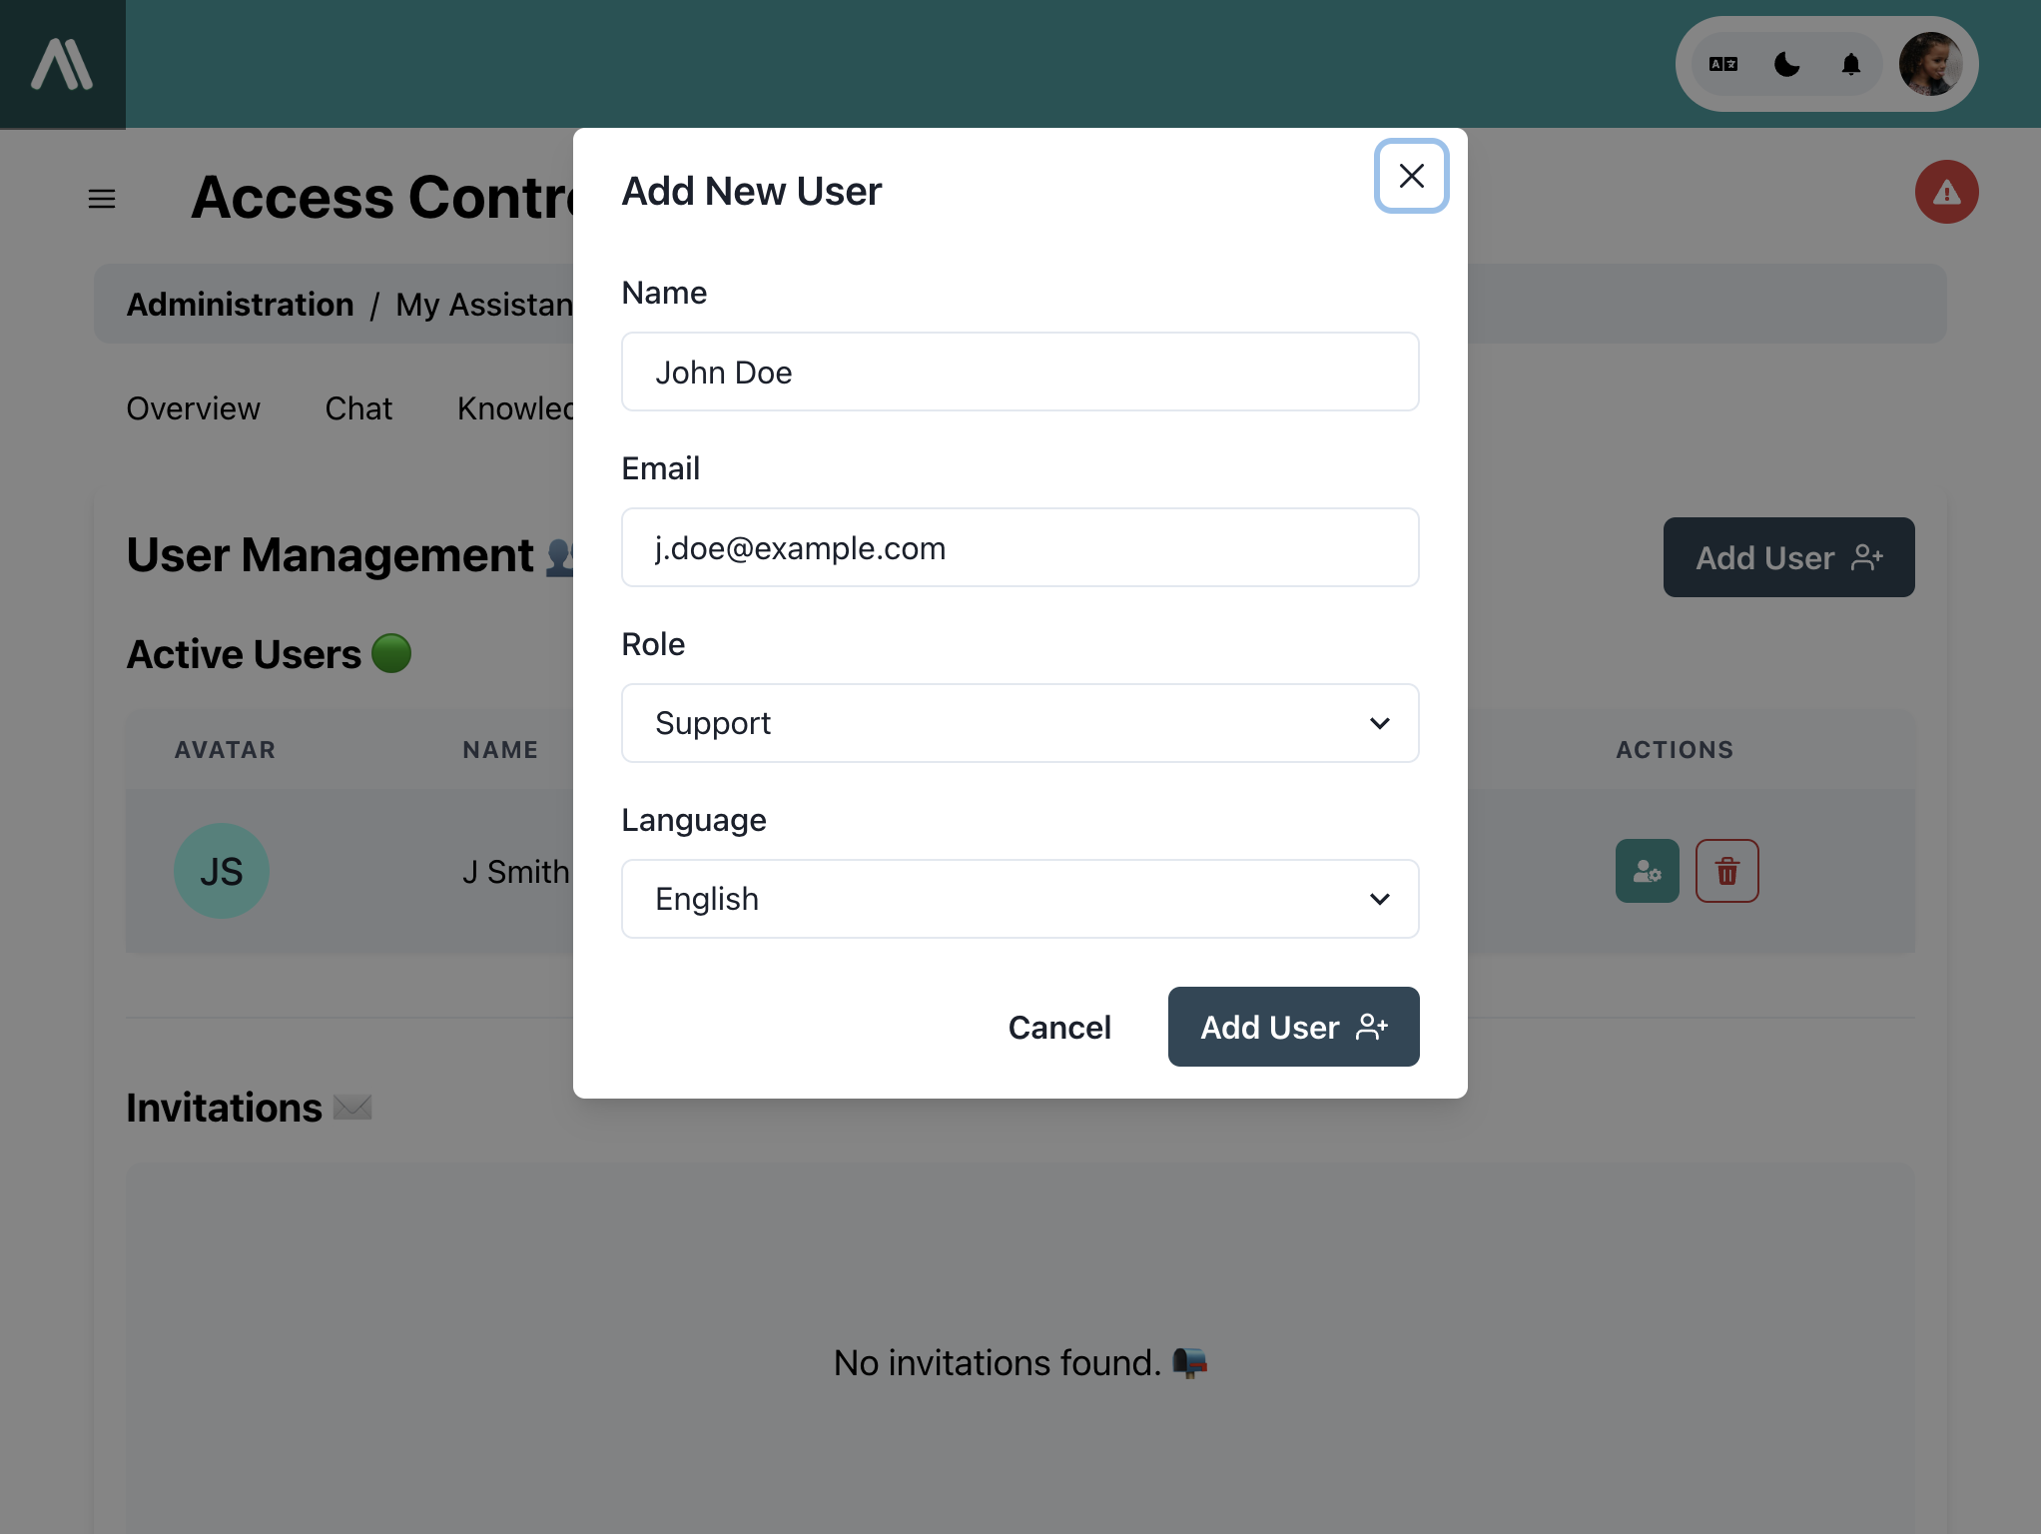Screen dimensions: 2041x1534
Task: Open the notifications bell
Action: pyautogui.click(x=1850, y=63)
